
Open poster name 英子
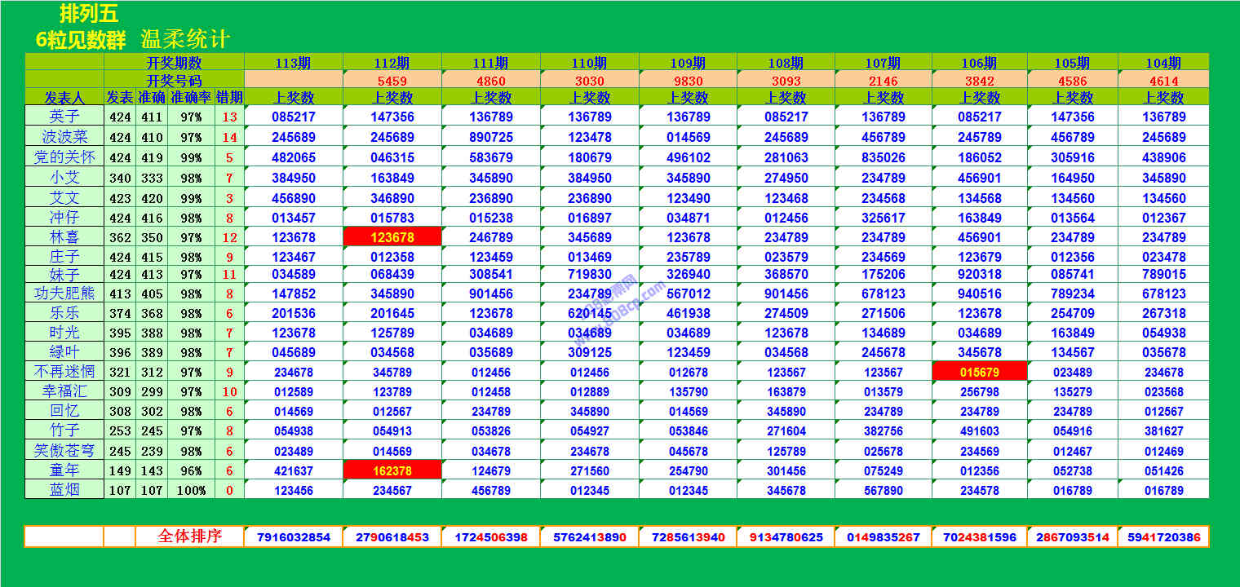64,117
